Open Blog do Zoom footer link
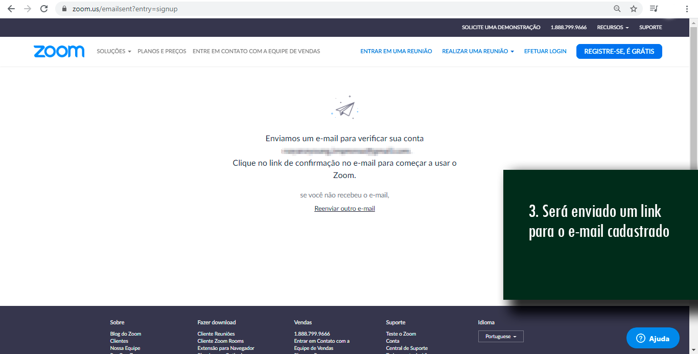The width and height of the screenshot is (698, 354). click(x=126, y=334)
